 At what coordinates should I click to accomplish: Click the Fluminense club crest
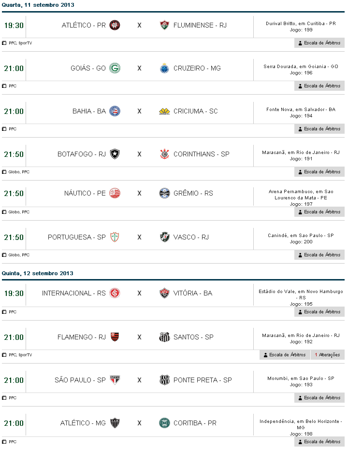[x=165, y=25]
